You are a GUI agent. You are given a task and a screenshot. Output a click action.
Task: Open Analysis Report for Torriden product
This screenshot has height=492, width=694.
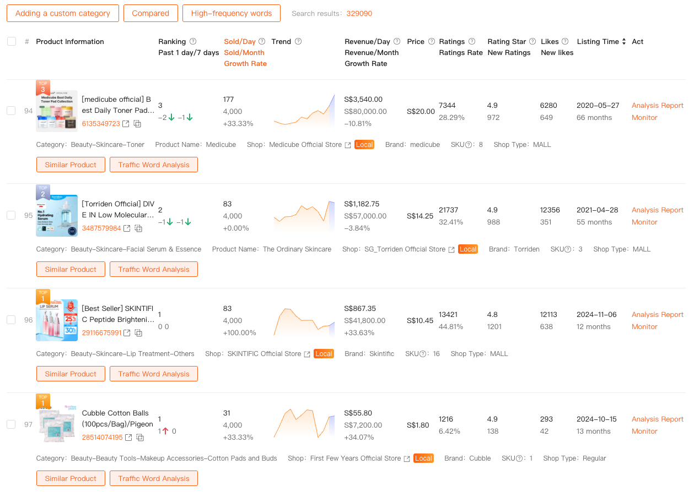tap(657, 210)
